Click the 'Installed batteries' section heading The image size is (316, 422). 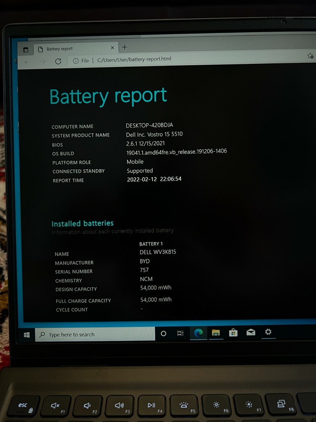click(83, 223)
